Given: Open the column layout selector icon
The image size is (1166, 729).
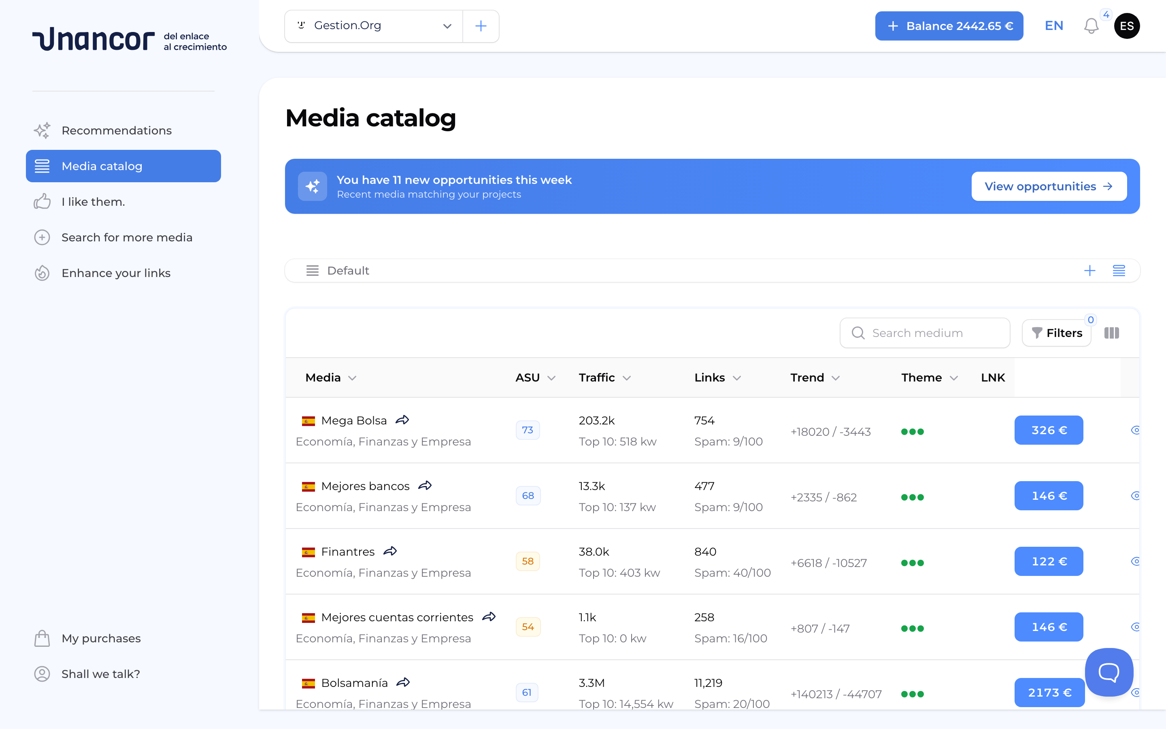Looking at the screenshot, I should click(x=1112, y=333).
